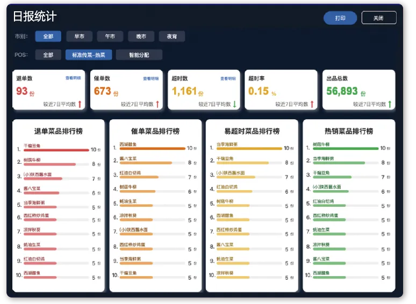The height and width of the screenshot is (304, 416).
Task: Click the 93 份 value in 退单数 card
Action: point(25,91)
